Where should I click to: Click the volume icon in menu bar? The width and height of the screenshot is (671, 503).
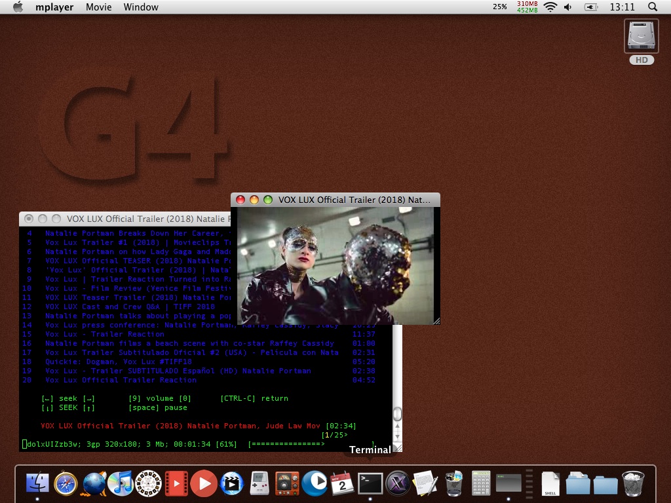tap(568, 7)
